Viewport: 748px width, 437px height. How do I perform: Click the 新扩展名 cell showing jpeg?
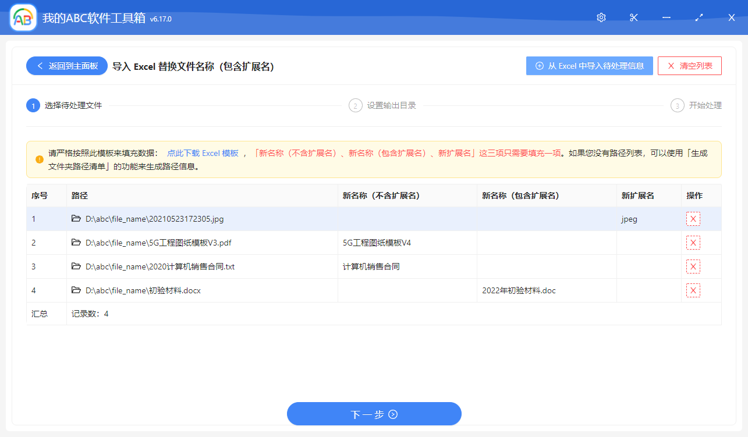pyautogui.click(x=629, y=219)
